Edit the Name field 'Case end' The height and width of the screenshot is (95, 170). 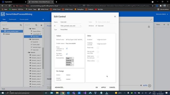point(71,22)
